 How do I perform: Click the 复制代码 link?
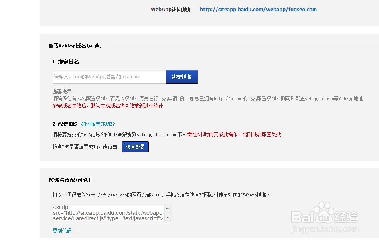pyautogui.click(x=62, y=231)
